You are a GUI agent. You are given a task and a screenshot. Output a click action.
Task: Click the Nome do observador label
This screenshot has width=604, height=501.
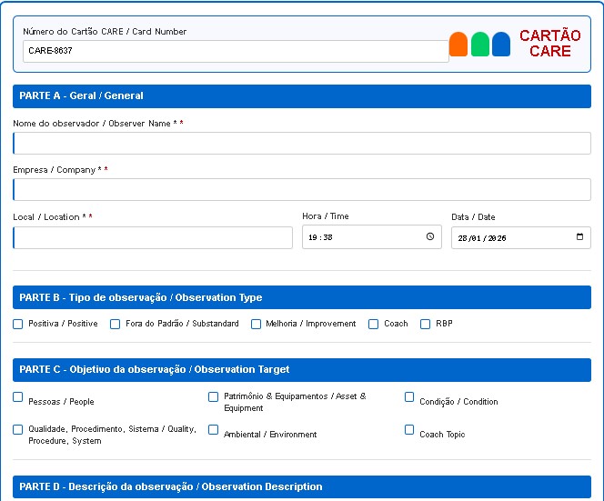(98, 124)
